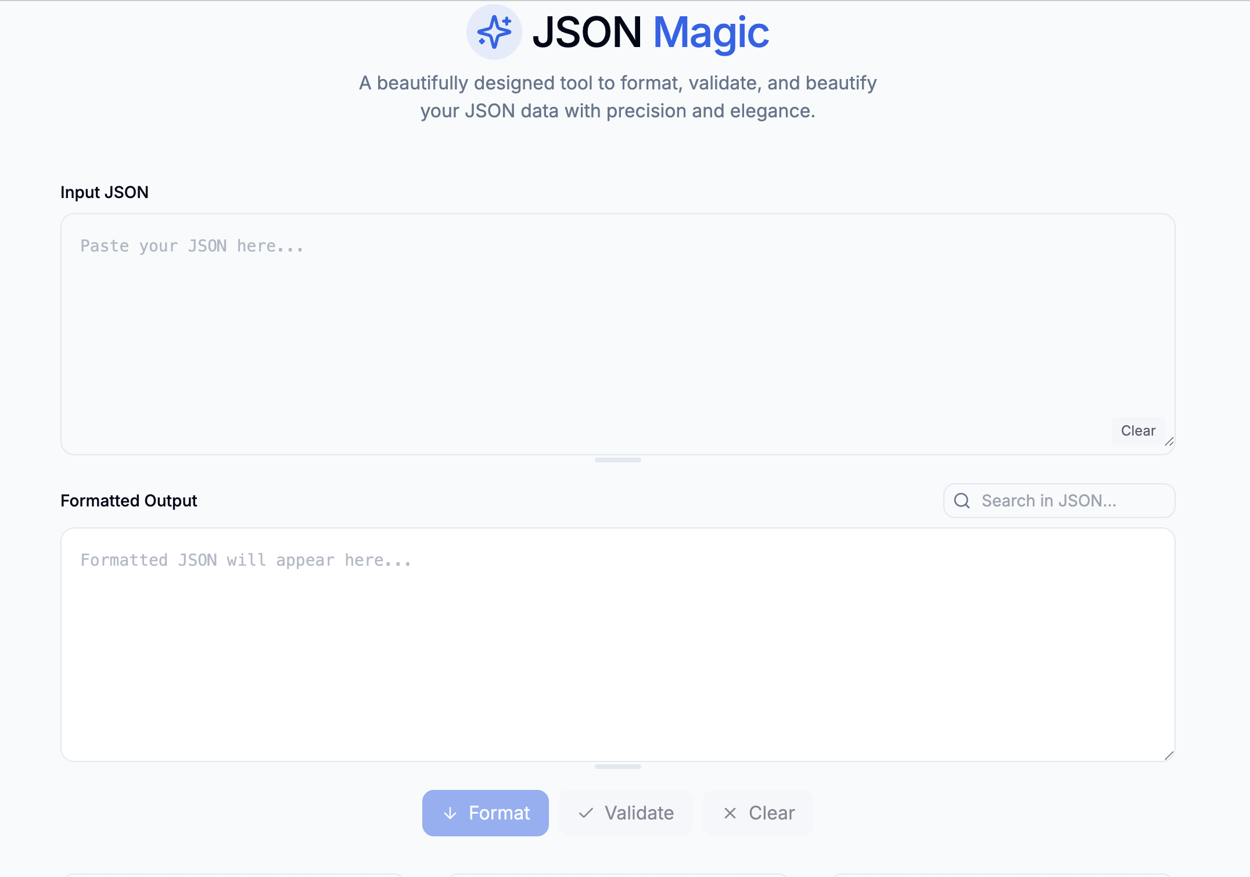Click the JSON Magic title text
Screen dimensions: 1250x877
click(651, 33)
